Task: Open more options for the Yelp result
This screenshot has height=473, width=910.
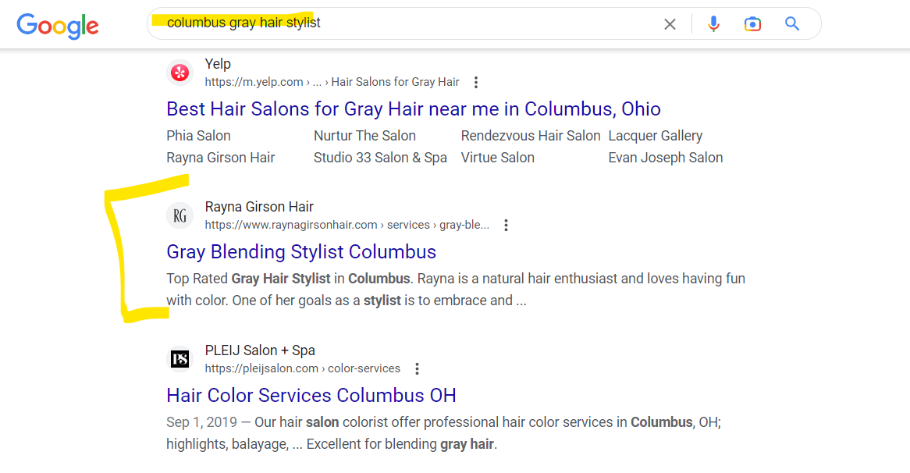Action: (x=476, y=83)
